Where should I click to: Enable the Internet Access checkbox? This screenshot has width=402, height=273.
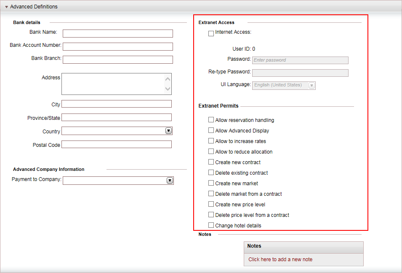click(x=211, y=33)
